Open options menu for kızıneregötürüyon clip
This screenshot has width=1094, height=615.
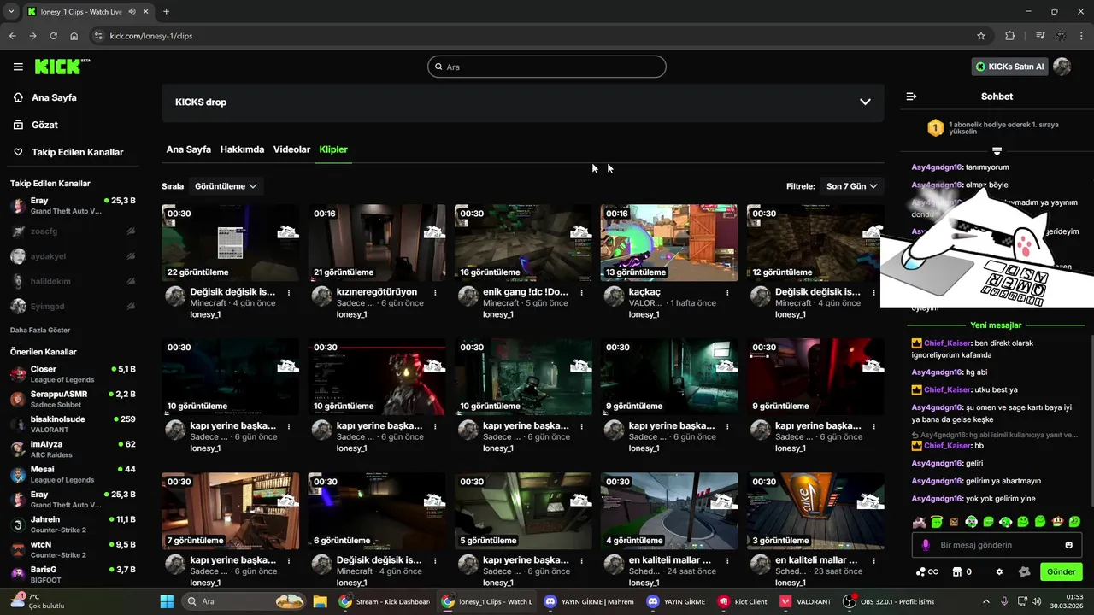click(x=435, y=292)
